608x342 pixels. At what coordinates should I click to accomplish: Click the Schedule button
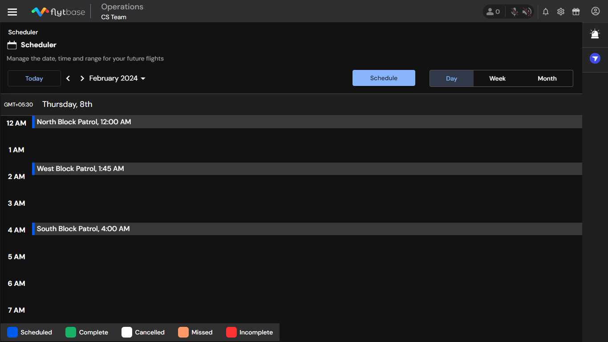click(384, 78)
